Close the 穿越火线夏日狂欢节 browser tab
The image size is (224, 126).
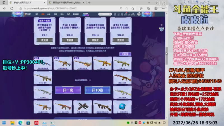pos(44,3)
